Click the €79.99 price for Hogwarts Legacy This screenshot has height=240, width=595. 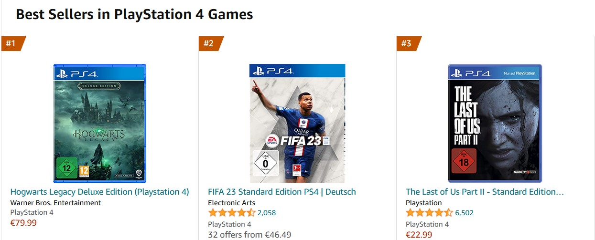tap(23, 222)
